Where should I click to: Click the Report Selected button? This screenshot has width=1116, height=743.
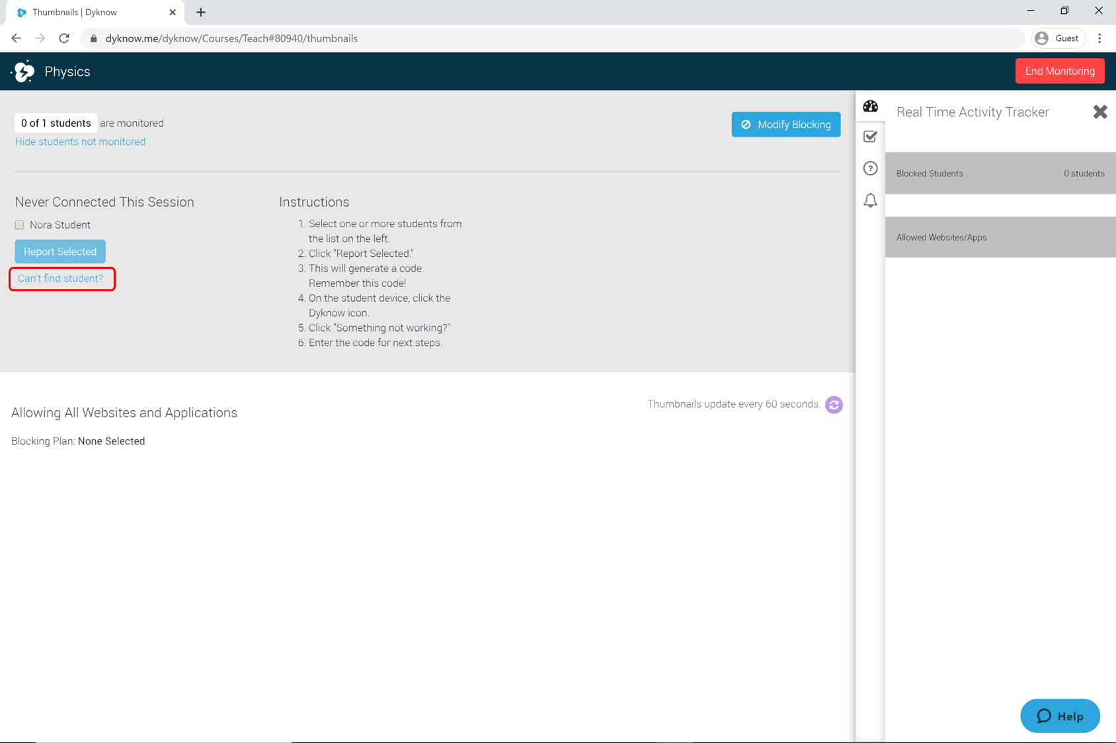point(60,252)
